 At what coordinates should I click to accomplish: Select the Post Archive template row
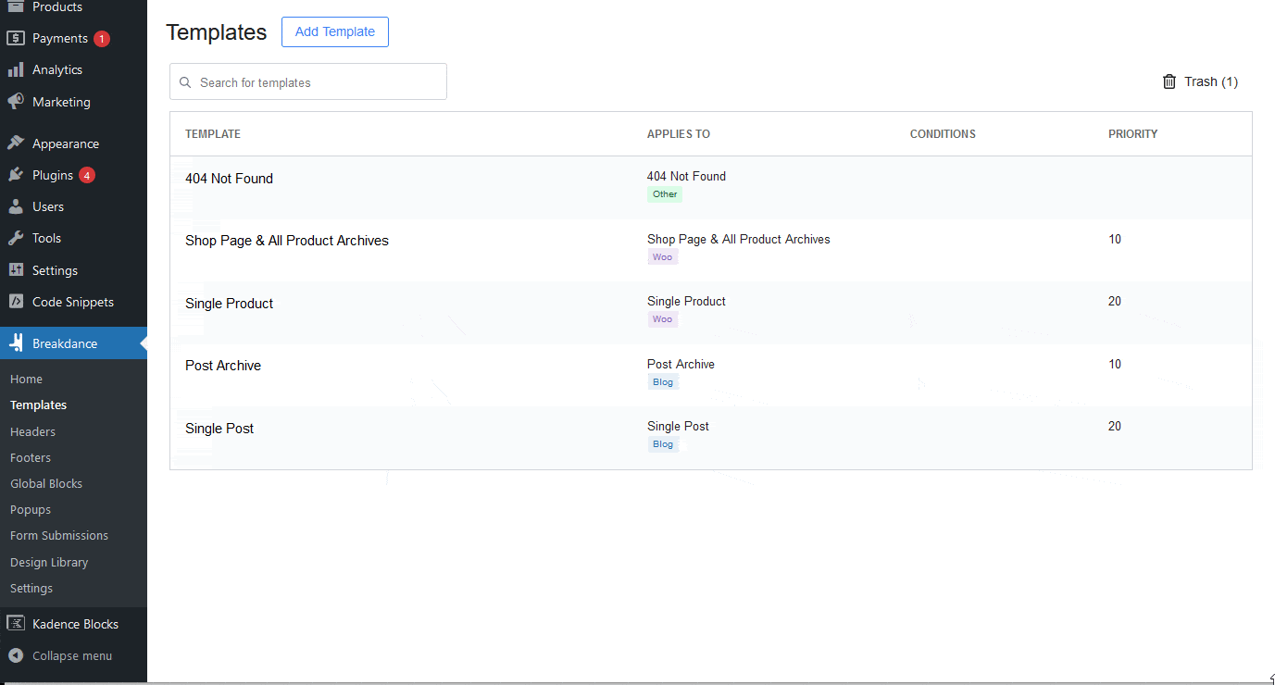coord(223,366)
